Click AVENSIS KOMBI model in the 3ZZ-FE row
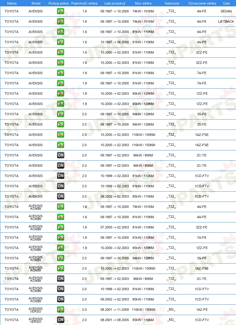 point(36,228)
